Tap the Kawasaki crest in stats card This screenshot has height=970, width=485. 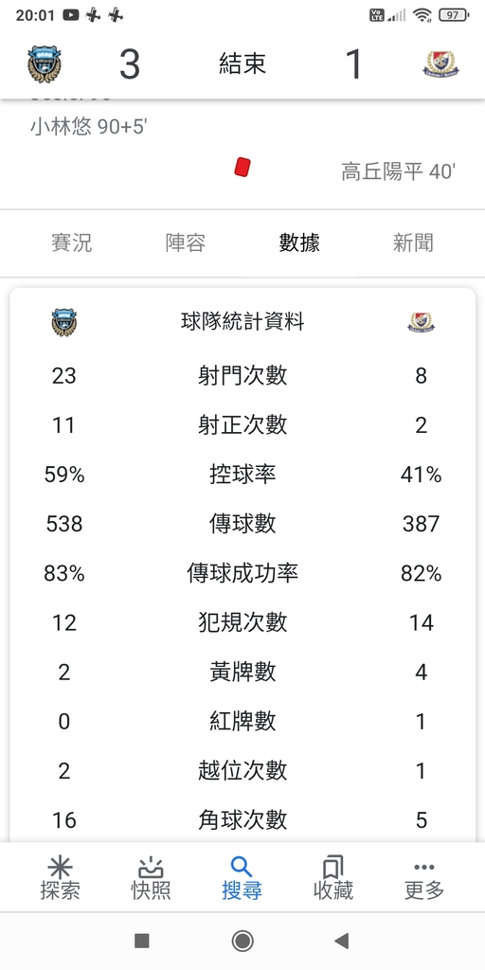pos(64,322)
